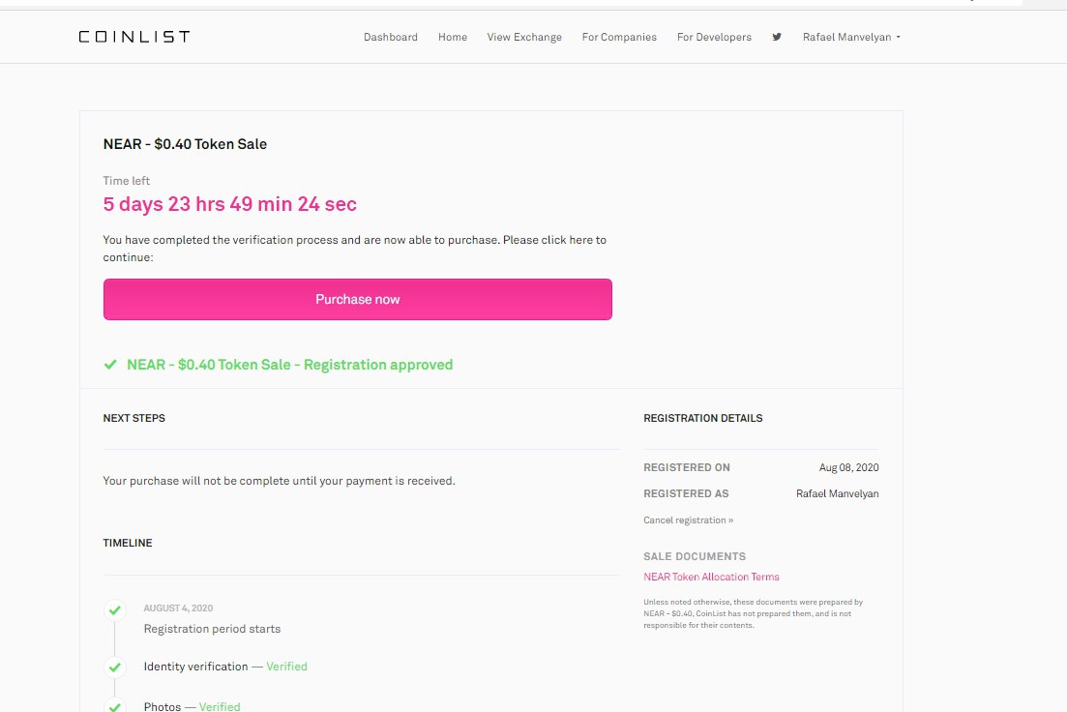The width and height of the screenshot is (1067, 712).
Task: Open the For Developers page
Action: [x=714, y=37]
